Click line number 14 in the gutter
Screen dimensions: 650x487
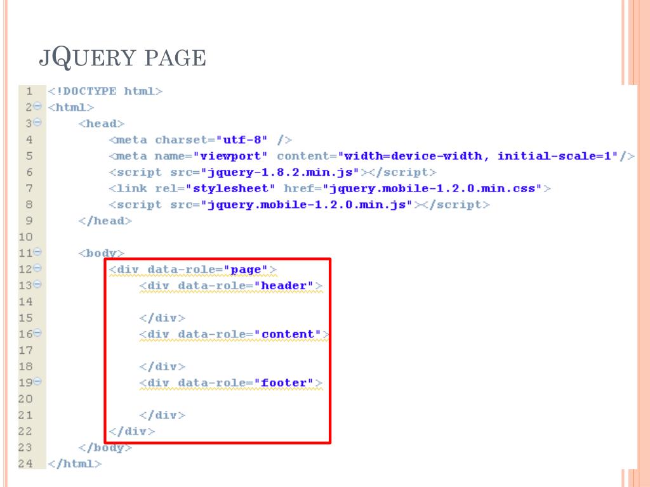[25, 301]
